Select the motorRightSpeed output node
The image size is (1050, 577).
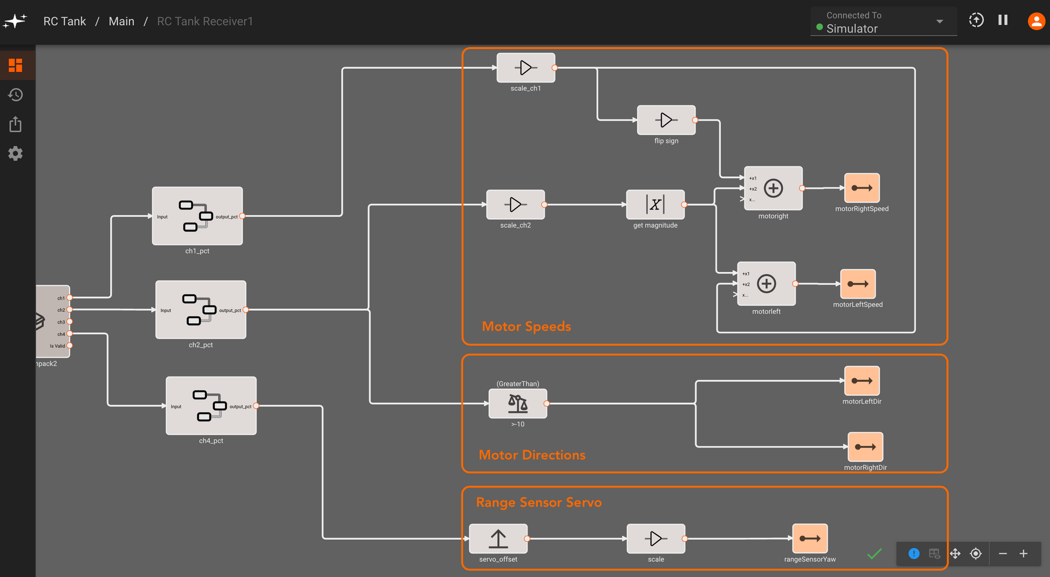click(x=862, y=188)
